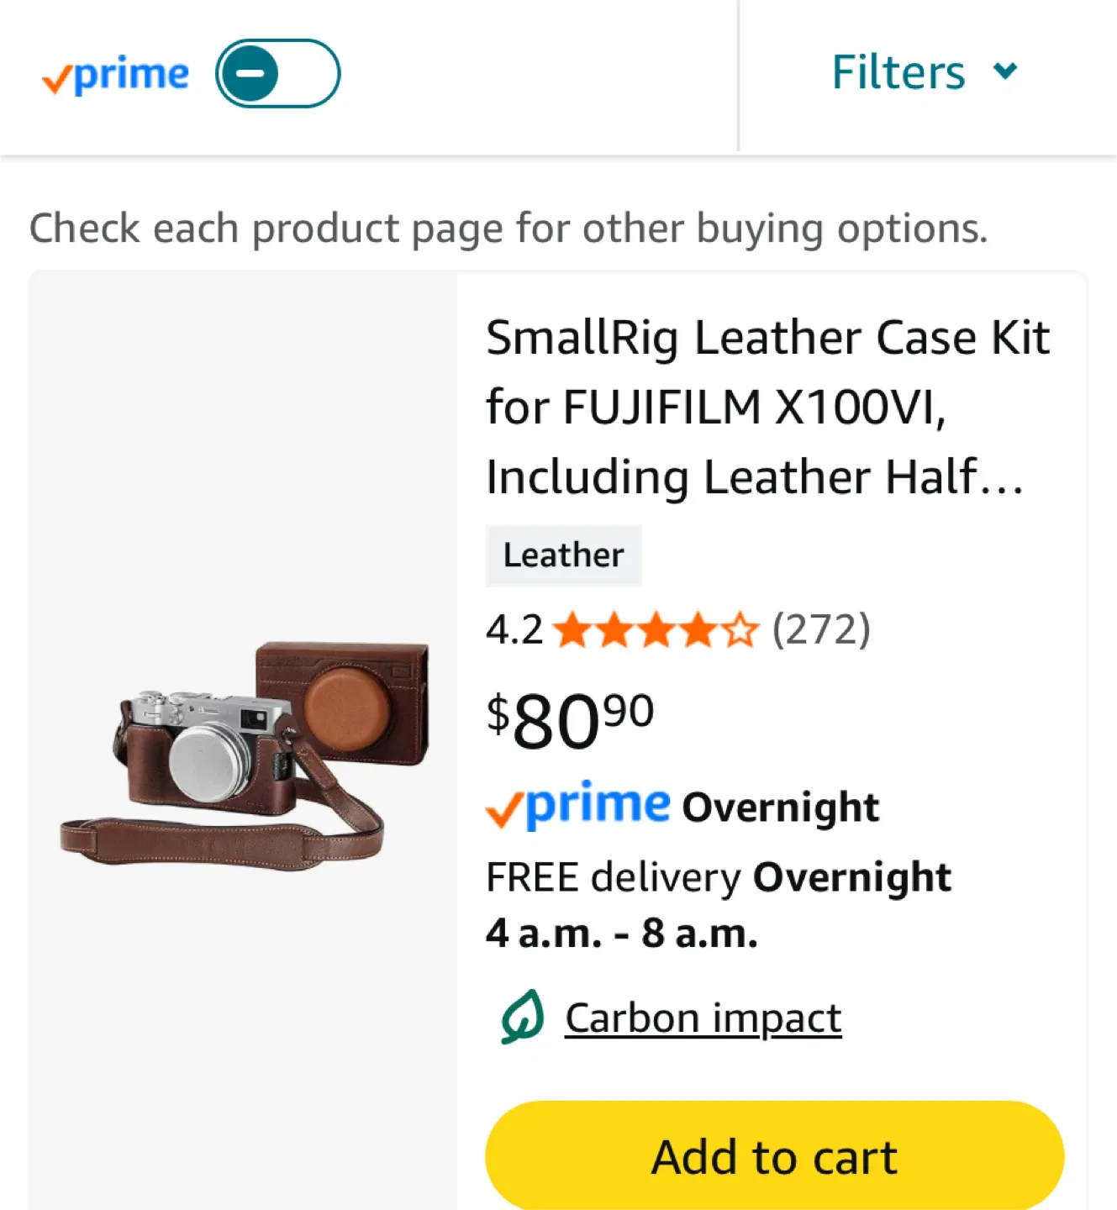The height and width of the screenshot is (1210, 1117).
Task: Toggle the Prime filter switch
Action: click(277, 73)
